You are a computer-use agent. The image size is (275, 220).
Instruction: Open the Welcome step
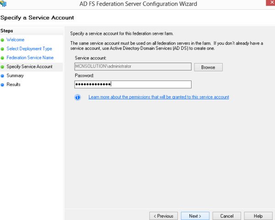click(16, 40)
